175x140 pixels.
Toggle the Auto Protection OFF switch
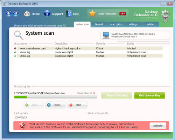pyautogui.click(x=122, y=14)
